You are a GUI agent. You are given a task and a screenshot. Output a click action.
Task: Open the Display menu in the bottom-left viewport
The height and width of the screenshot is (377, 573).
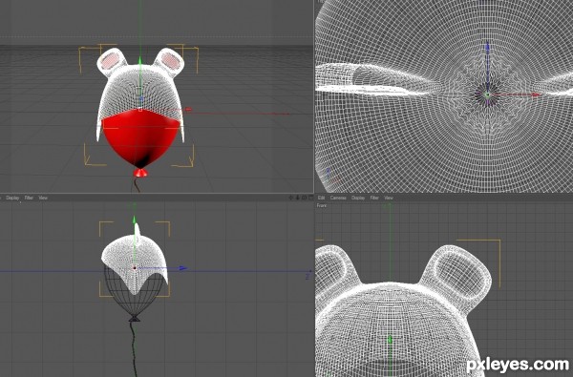coord(12,198)
